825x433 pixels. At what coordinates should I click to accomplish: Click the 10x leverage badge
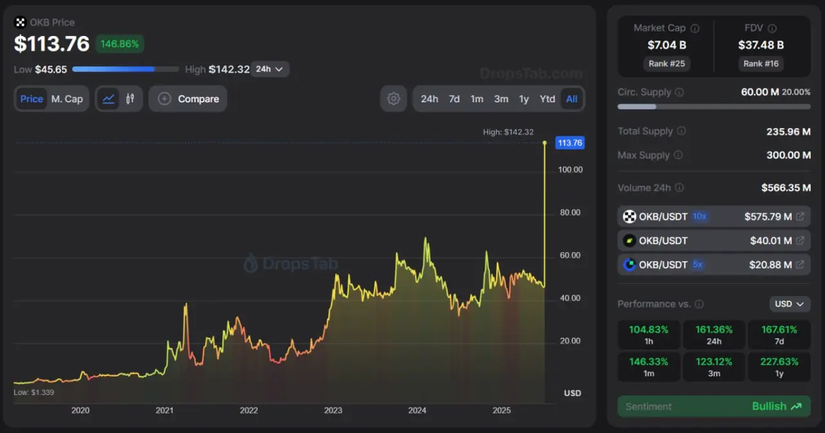pos(699,217)
